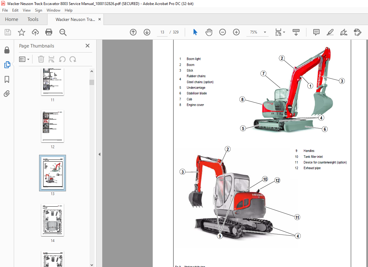Click the 75% zoom value field
The width and height of the screenshot is (368, 267).
click(x=254, y=32)
